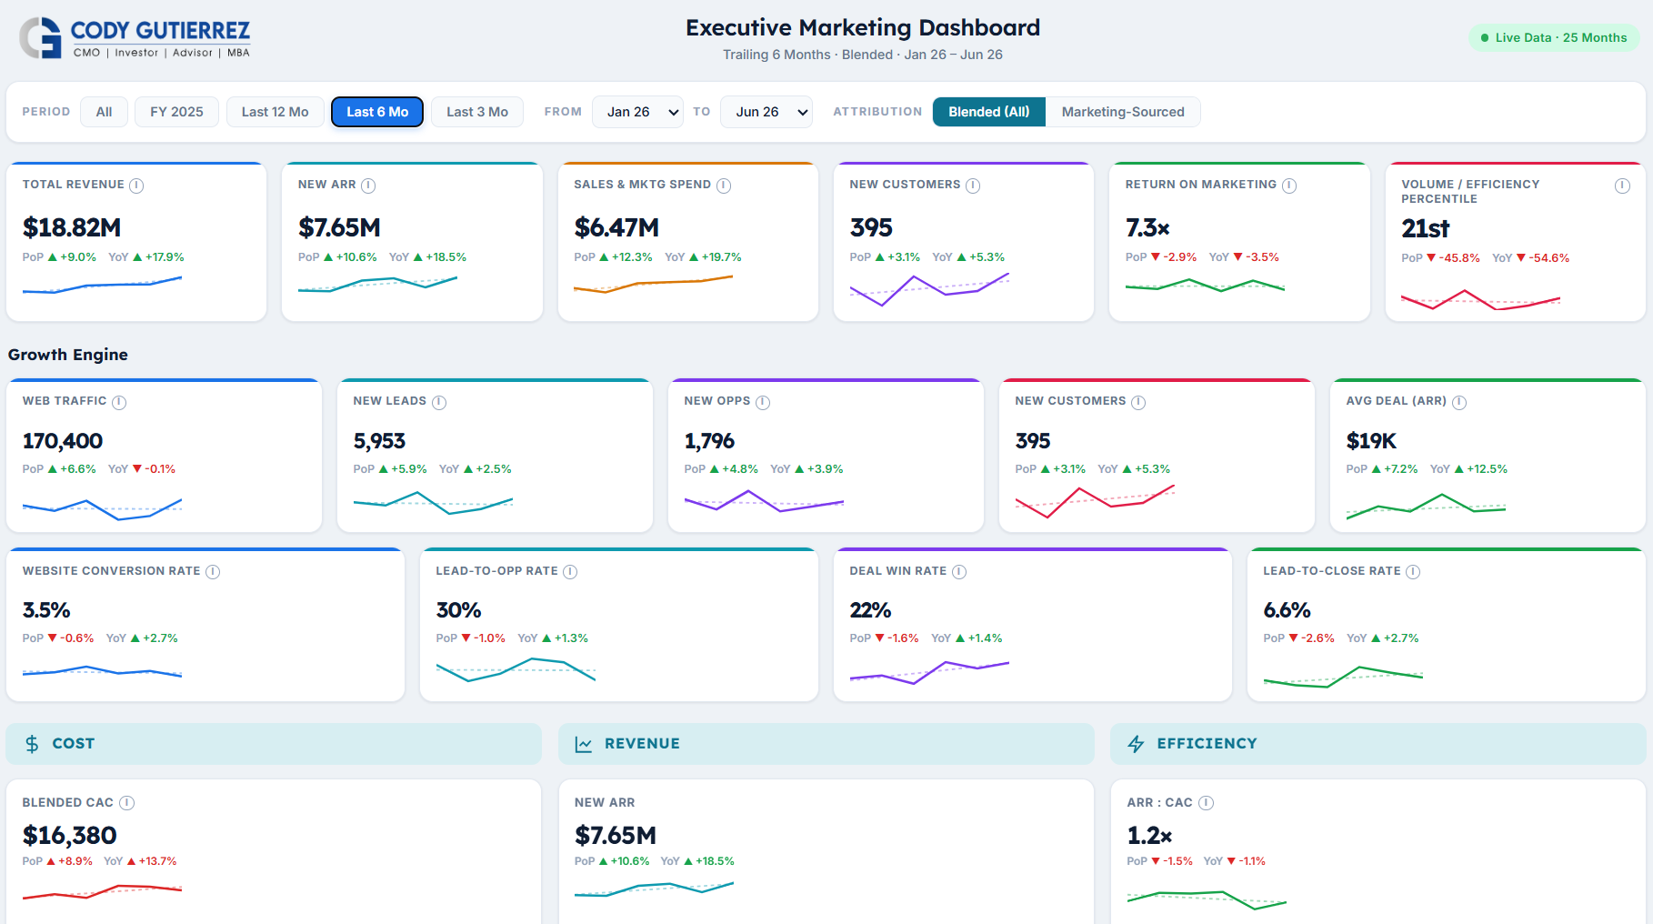Click the dollar icon in the Cost header
The width and height of the screenshot is (1653, 924).
coord(32,744)
